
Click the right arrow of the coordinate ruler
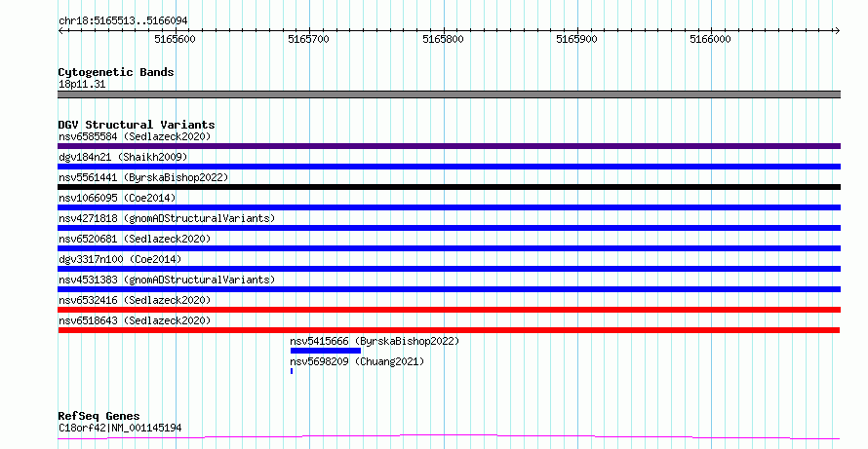pos(837,31)
